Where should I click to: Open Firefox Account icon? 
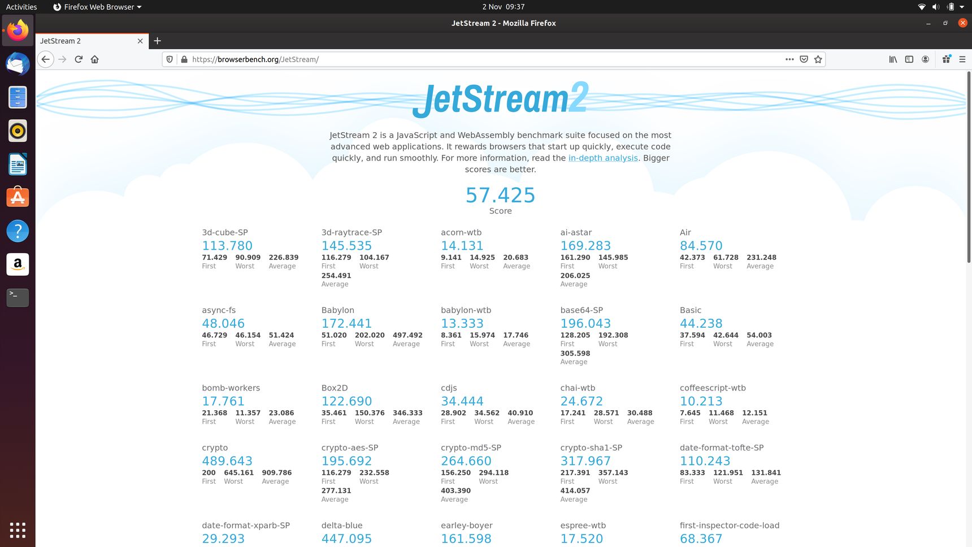pyautogui.click(x=925, y=59)
